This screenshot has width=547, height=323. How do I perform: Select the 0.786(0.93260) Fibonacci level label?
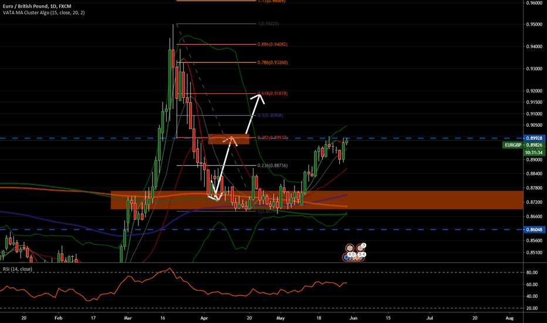tap(272, 62)
